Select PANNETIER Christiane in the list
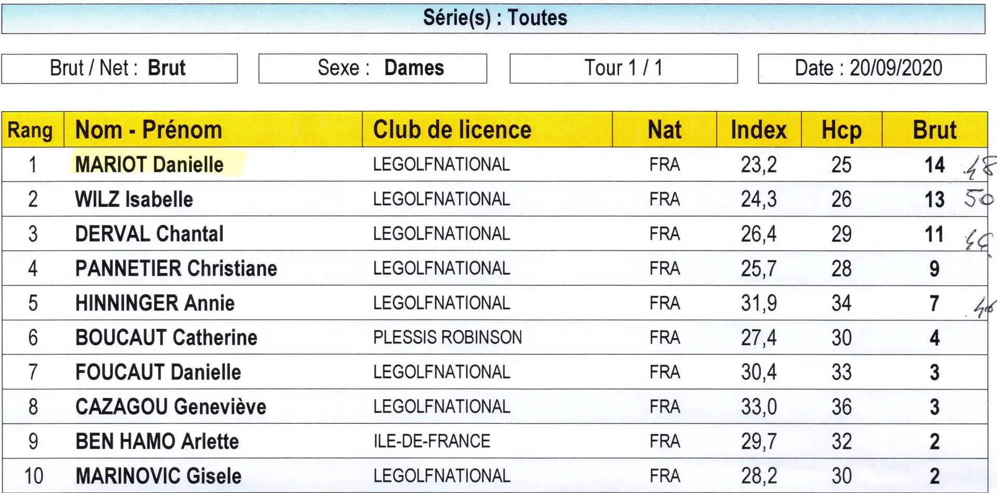The image size is (997, 493). click(x=176, y=269)
